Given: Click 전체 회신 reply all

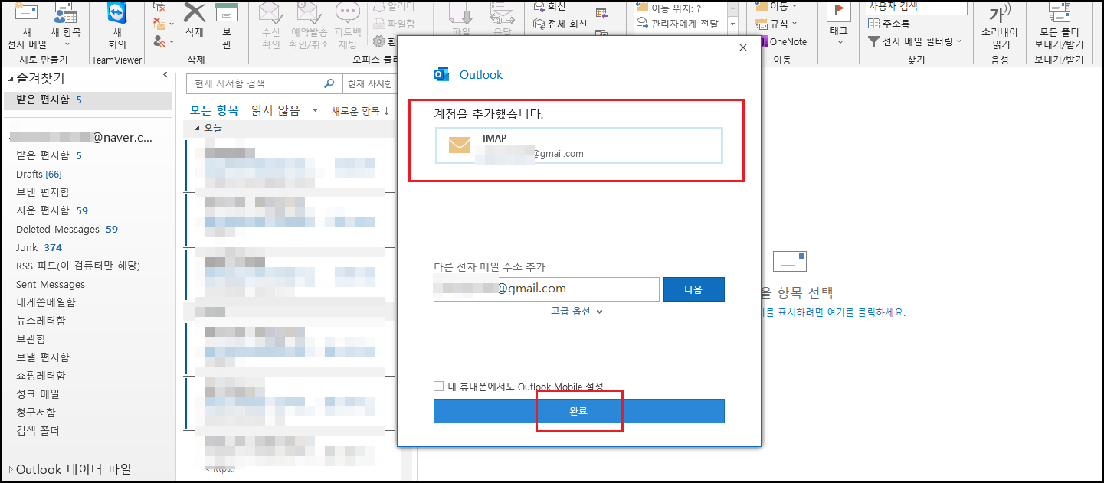Looking at the screenshot, I should coord(560,24).
